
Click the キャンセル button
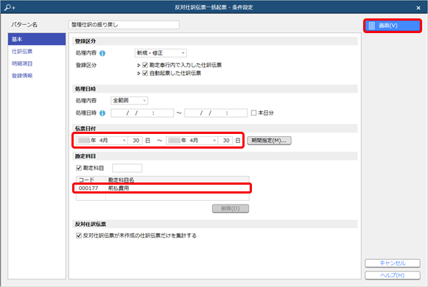pyautogui.click(x=393, y=263)
